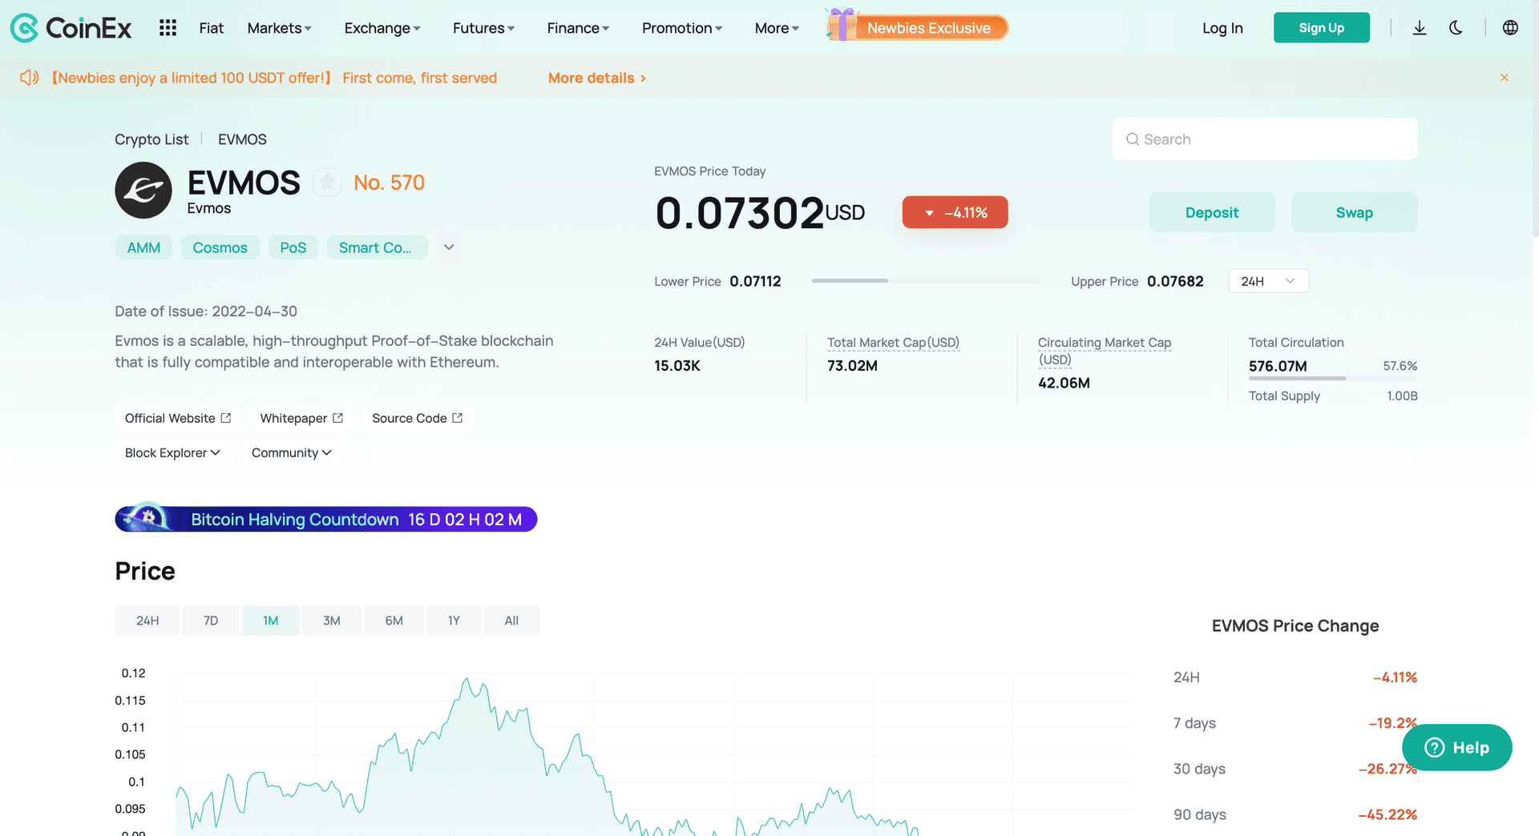1539x836 pixels.
Task: Select the 24H chart range tab
Action: pos(147,621)
